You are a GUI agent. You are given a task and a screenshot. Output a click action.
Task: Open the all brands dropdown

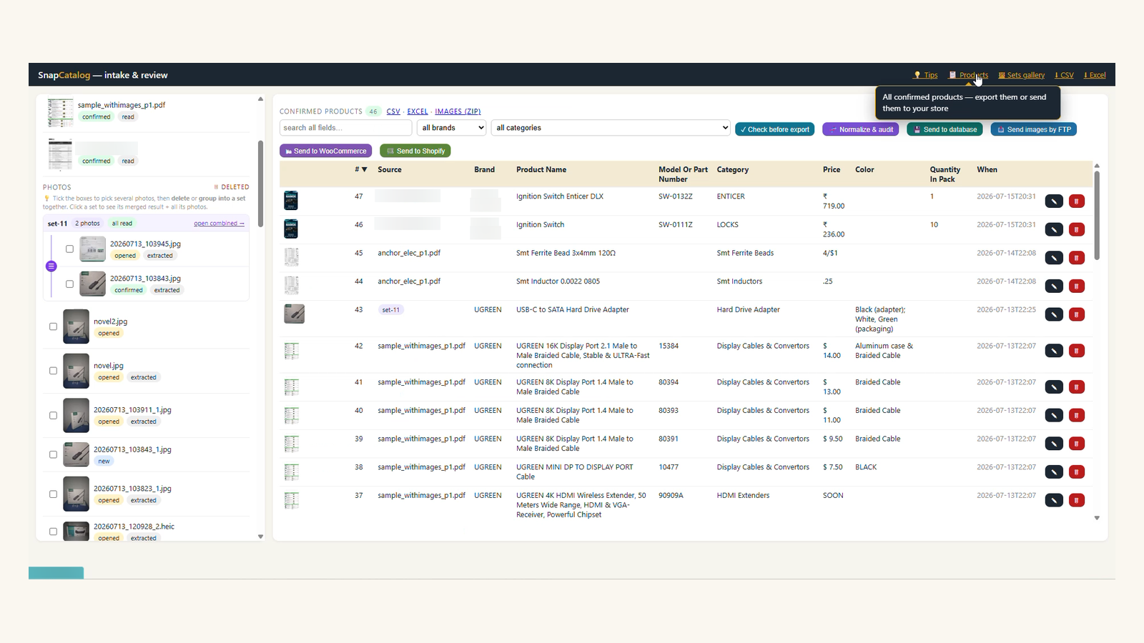[452, 128]
